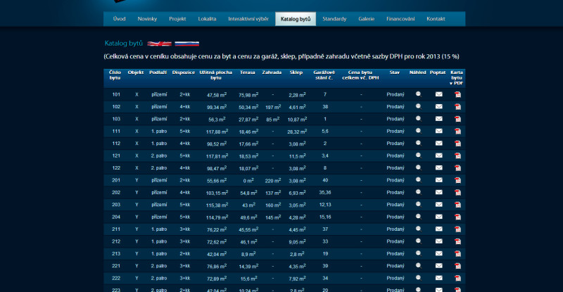Click garage spaces value 35,36
563x292 pixels.
[325, 193]
